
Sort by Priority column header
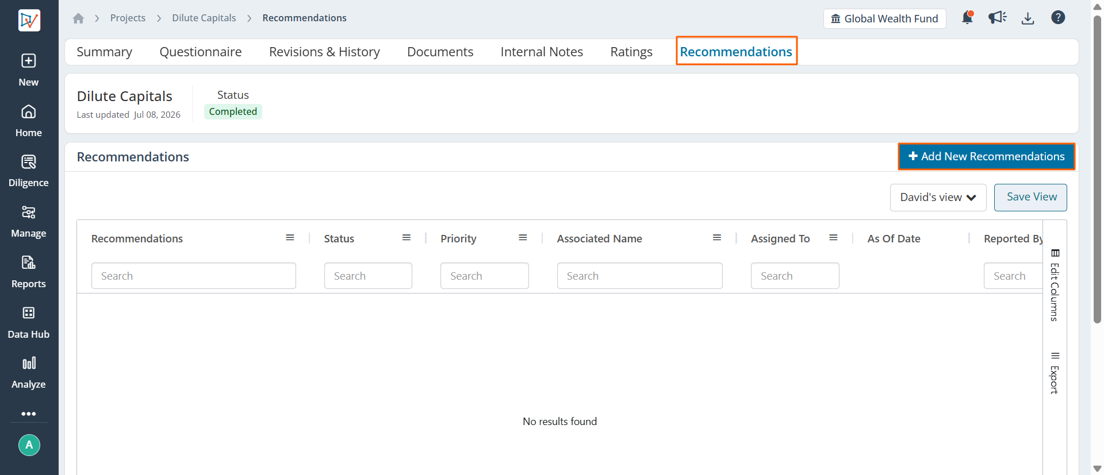[x=458, y=238]
